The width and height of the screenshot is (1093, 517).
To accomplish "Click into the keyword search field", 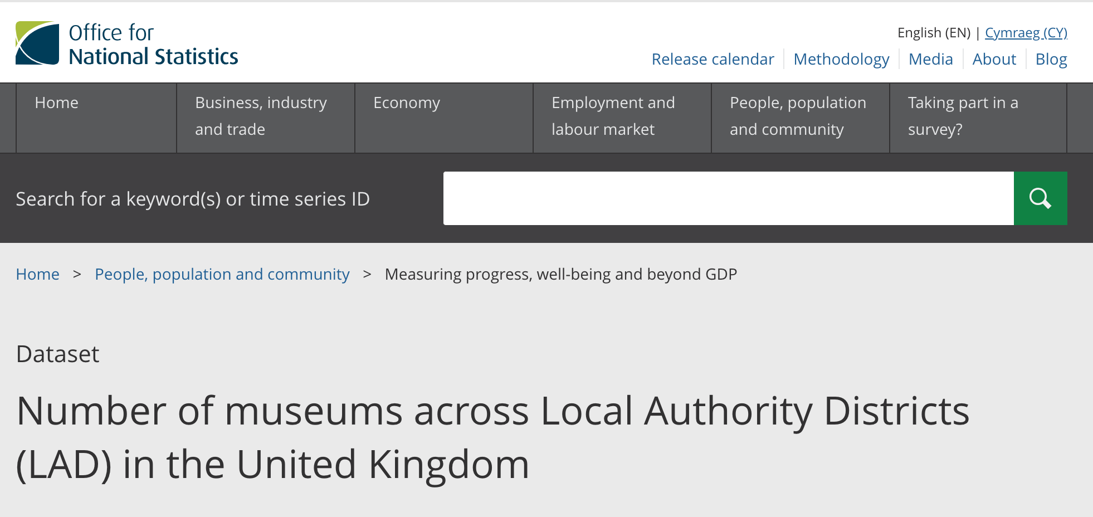I will coord(728,198).
